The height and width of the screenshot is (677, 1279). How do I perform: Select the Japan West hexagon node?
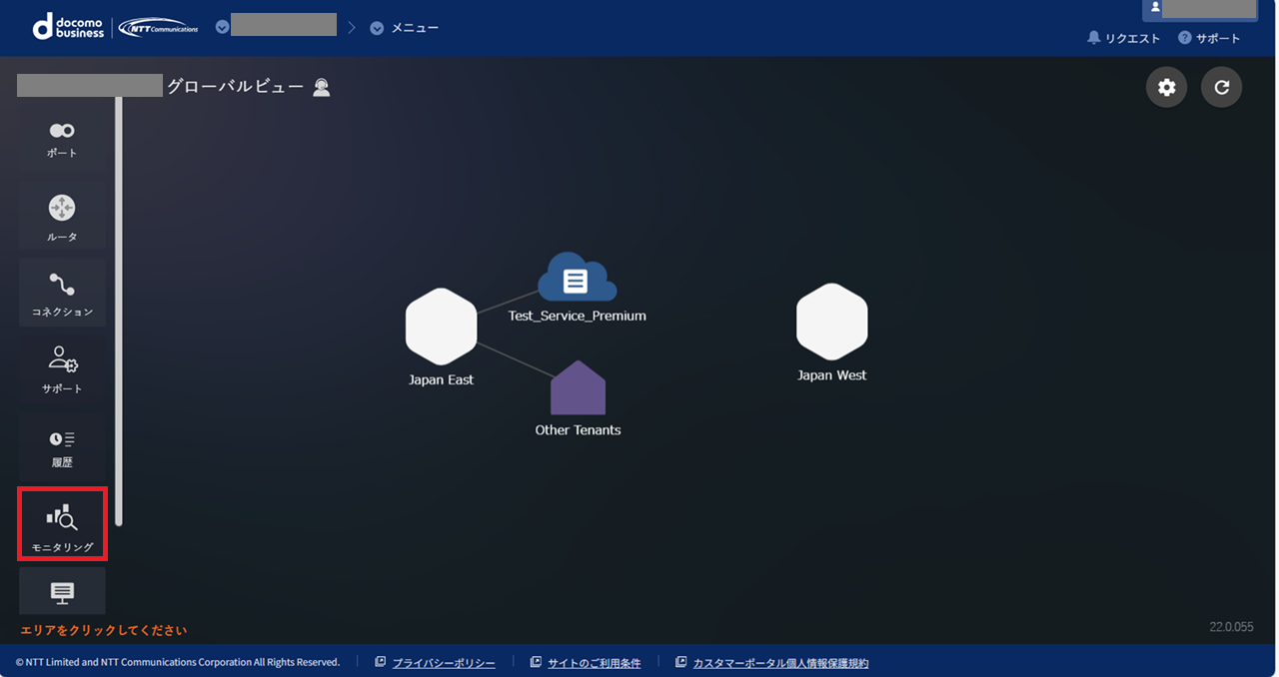pyautogui.click(x=831, y=322)
